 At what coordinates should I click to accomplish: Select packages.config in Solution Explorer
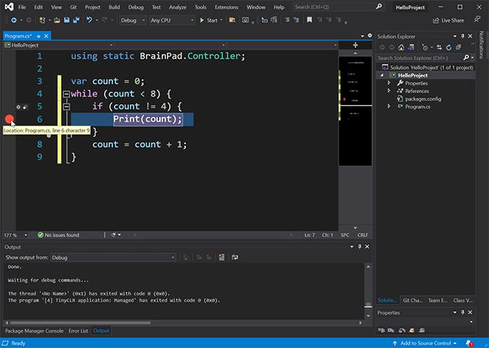click(423, 99)
